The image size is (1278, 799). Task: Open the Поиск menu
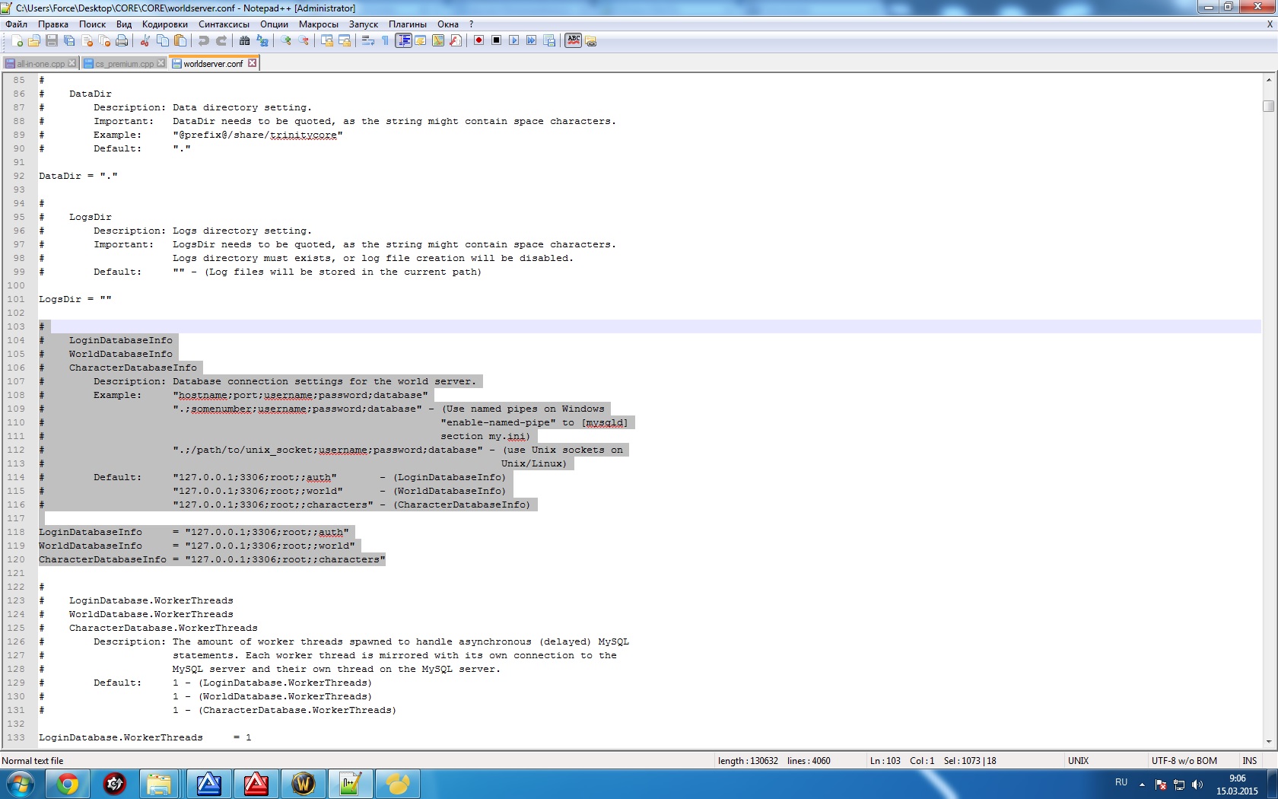(92, 24)
